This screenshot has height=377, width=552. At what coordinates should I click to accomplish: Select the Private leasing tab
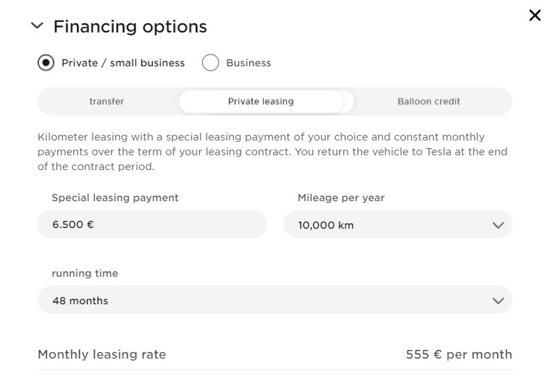[x=261, y=102]
